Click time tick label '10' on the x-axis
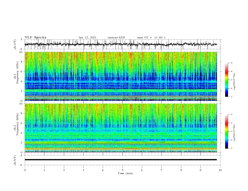248x191 pixels. [x=220, y=170]
